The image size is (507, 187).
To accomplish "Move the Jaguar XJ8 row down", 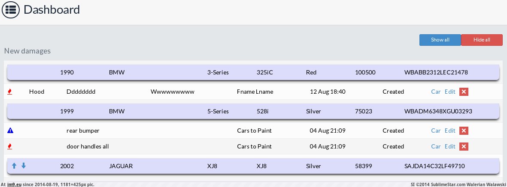I will tap(24, 166).
